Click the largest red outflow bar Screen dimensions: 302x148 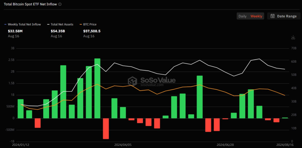[x=106, y=128]
